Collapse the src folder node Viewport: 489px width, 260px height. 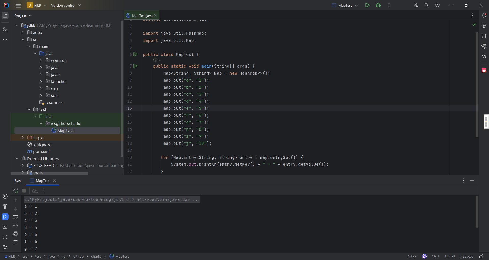coord(23,39)
